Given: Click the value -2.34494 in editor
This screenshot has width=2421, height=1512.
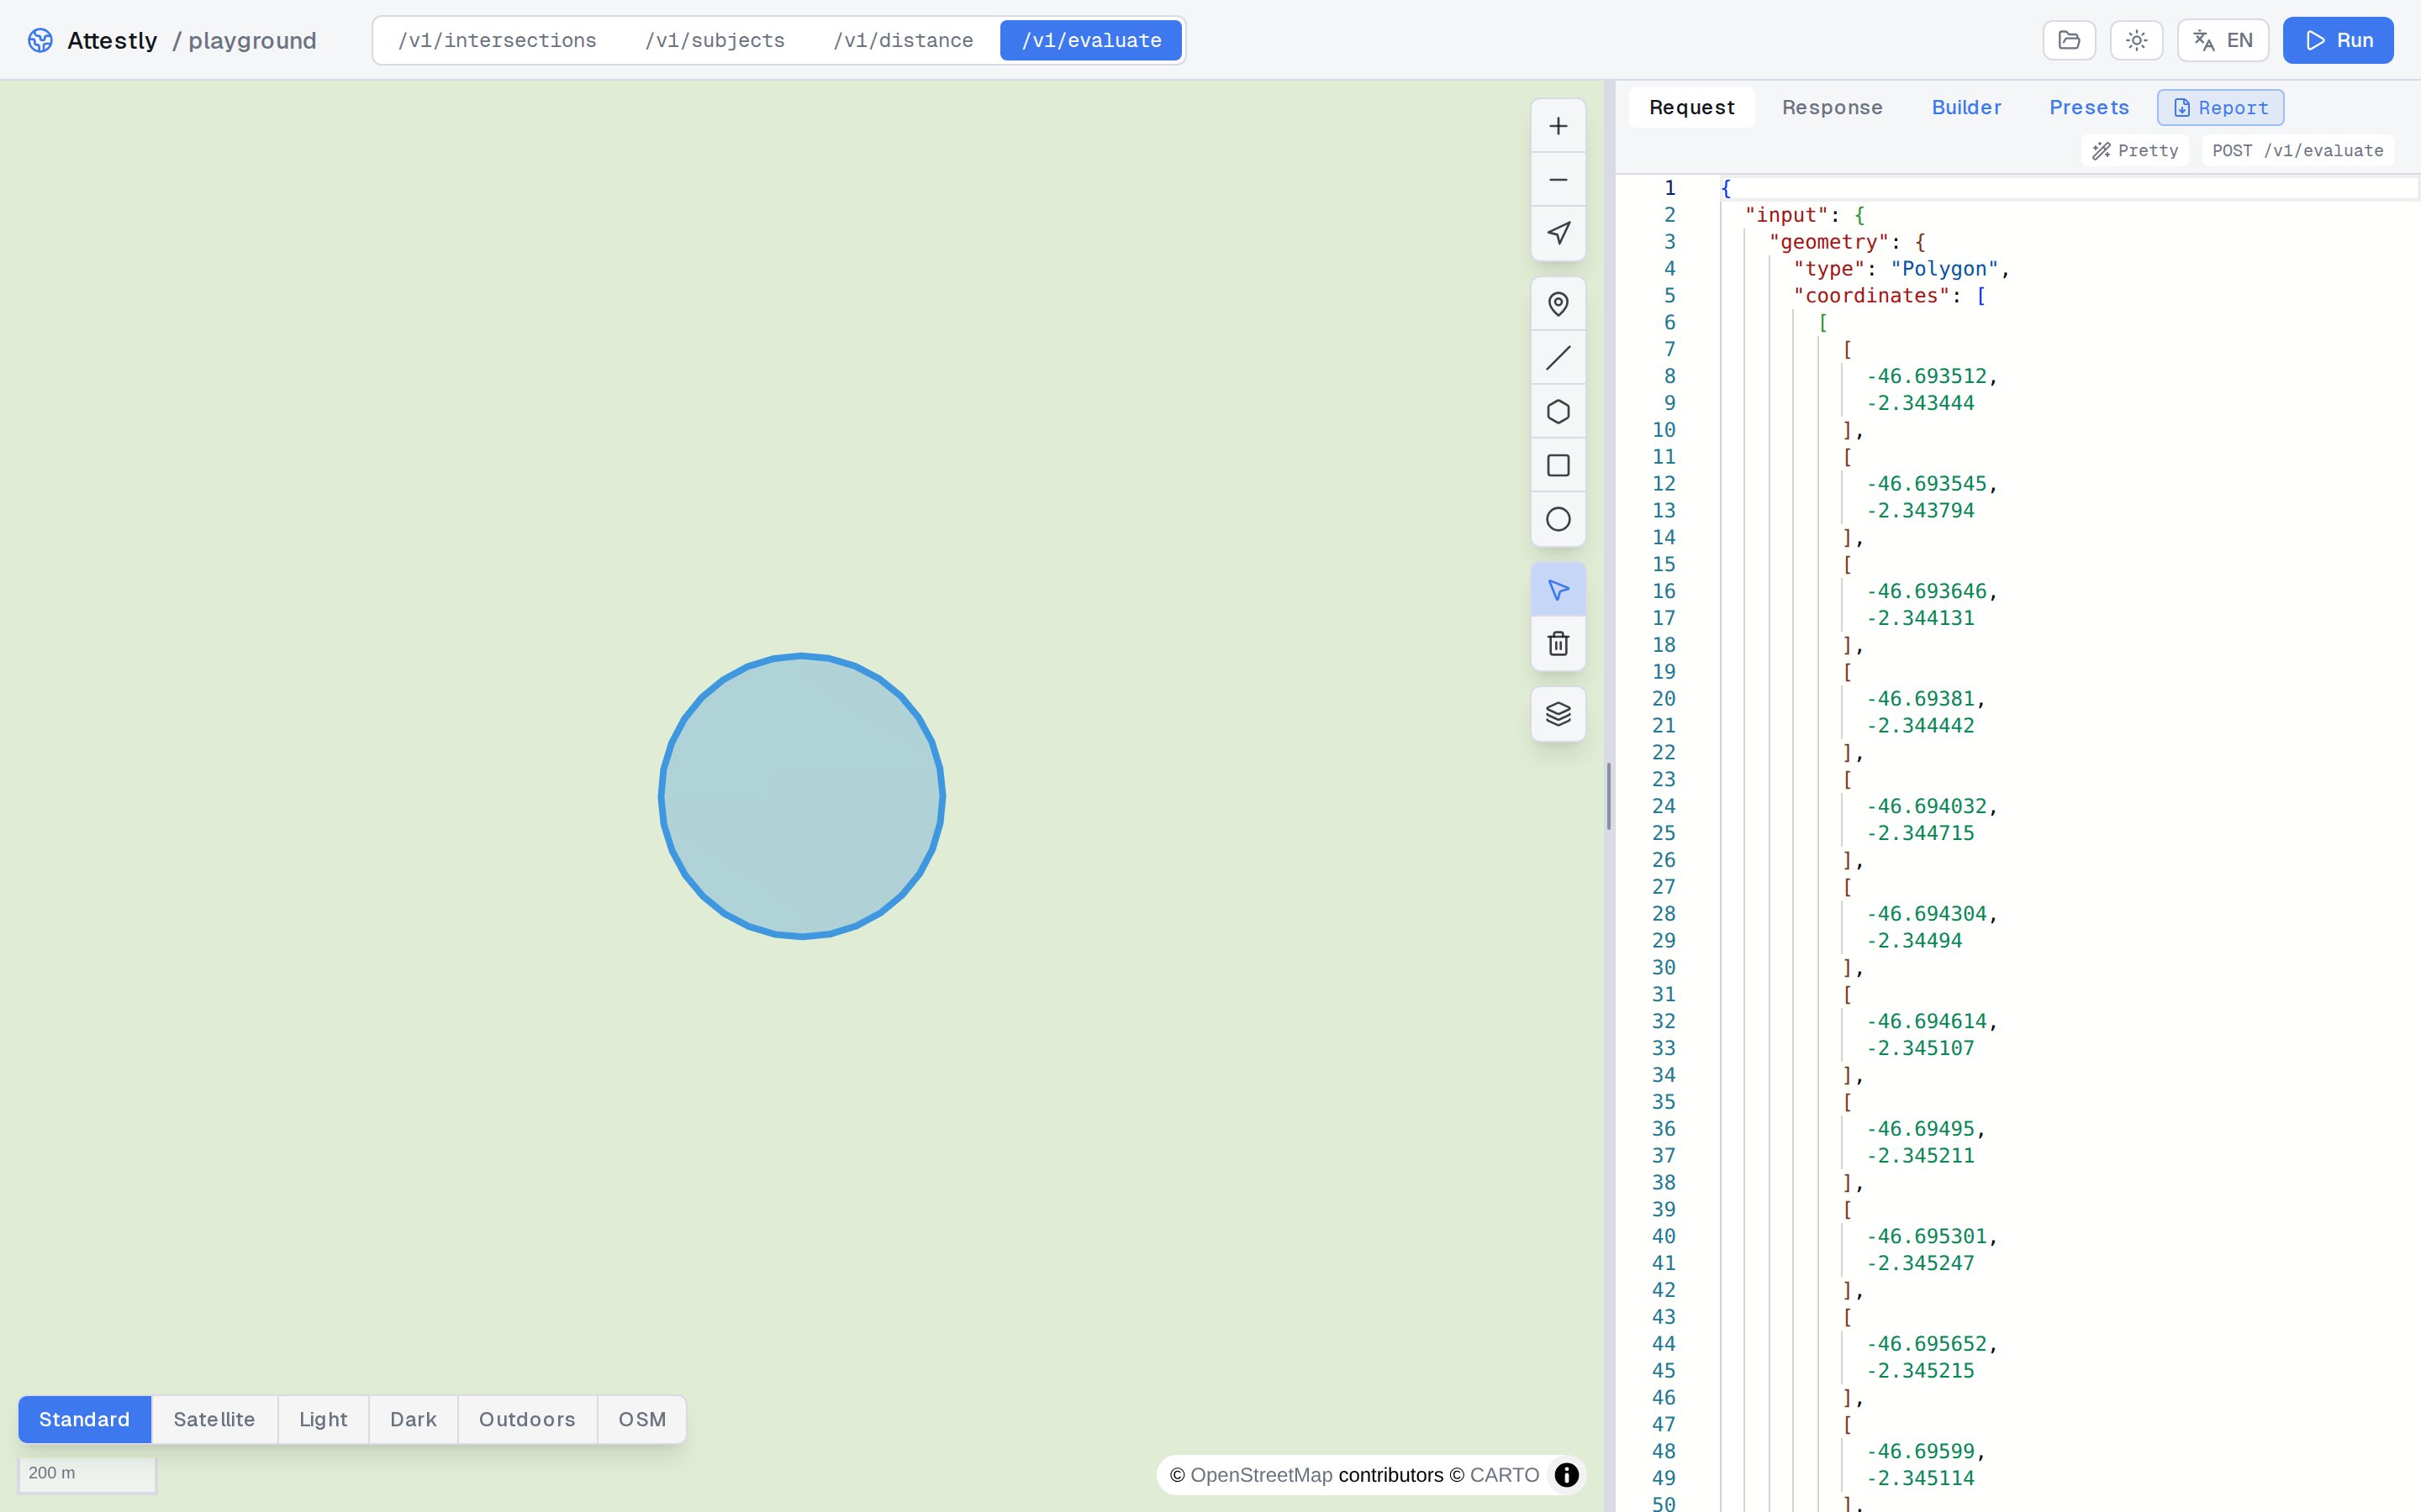Looking at the screenshot, I should point(1914,941).
